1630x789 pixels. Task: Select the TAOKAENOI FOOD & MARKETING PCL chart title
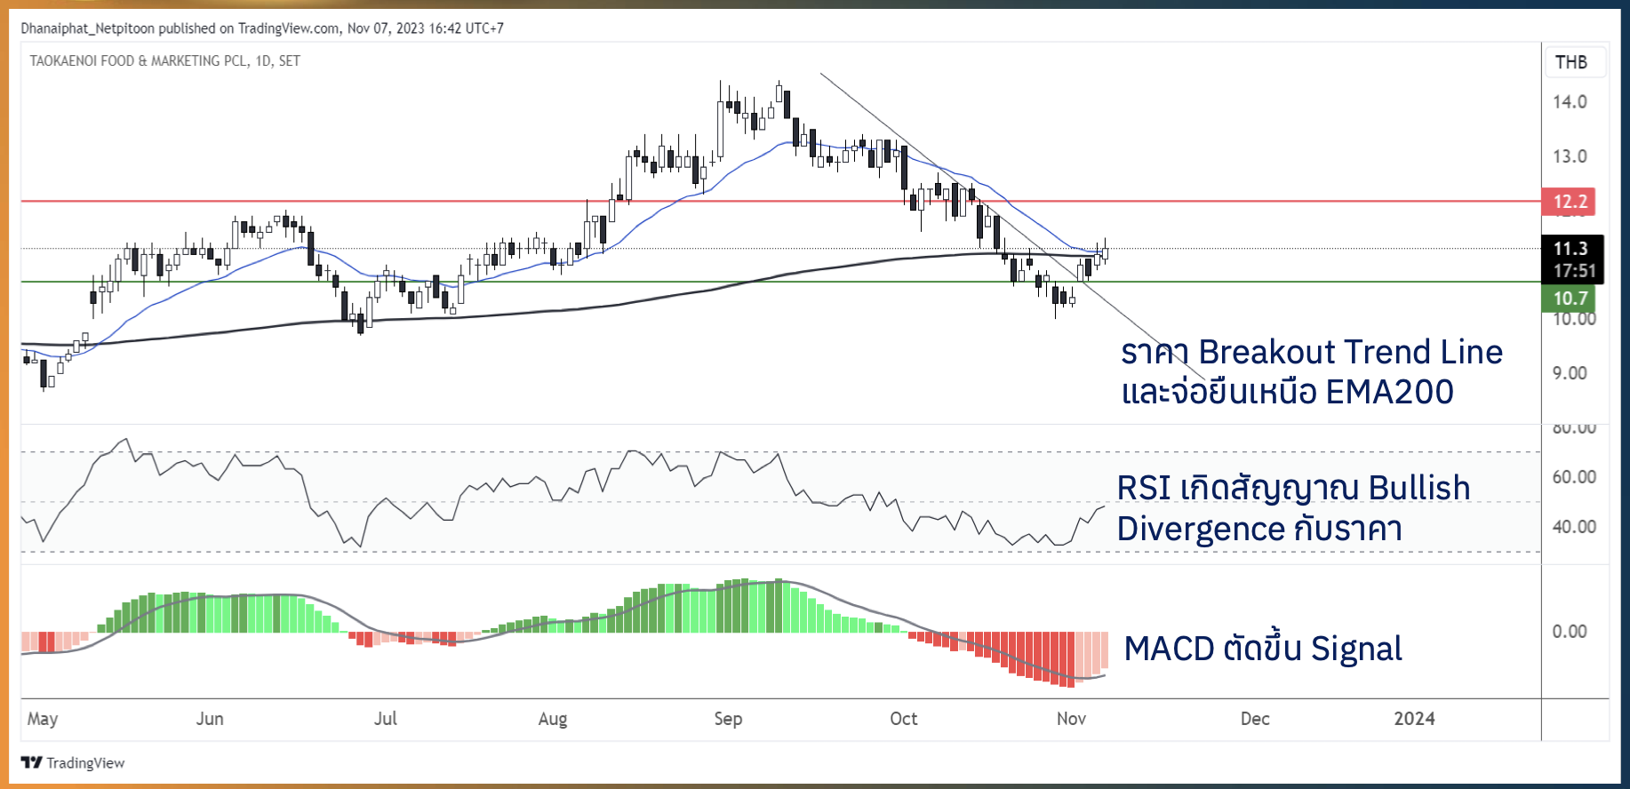[x=165, y=61]
